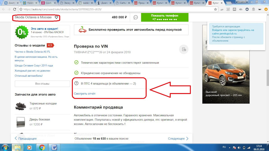Switch to Почта mail tab
The width and height of the screenshot is (269, 151).
click(30, 3)
